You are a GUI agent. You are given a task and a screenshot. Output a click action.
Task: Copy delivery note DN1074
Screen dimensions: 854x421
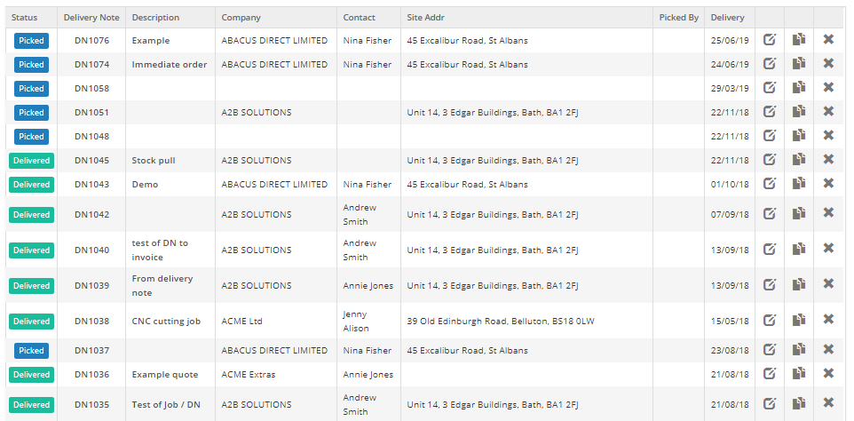point(799,64)
